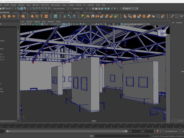Expand the left panel dropdown arrow
The image size is (184, 138).
[17, 27]
